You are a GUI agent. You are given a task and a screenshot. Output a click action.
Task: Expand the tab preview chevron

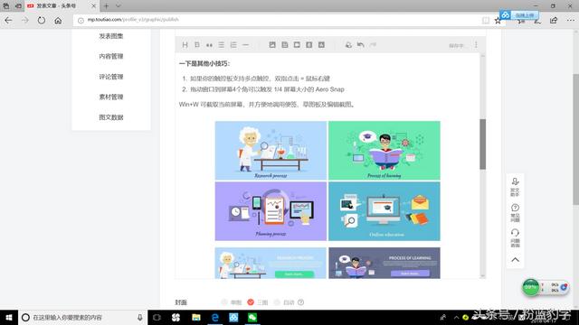pos(119,6)
